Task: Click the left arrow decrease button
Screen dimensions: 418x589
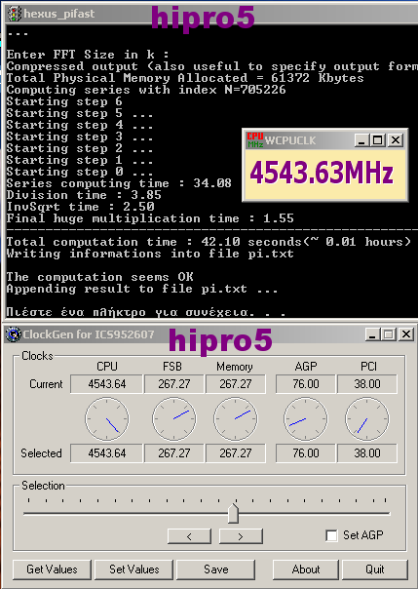Action: [x=189, y=536]
